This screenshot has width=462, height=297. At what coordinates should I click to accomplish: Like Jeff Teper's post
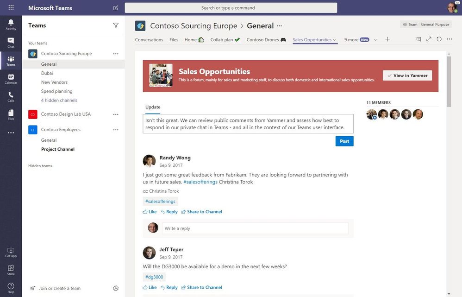(x=150, y=287)
